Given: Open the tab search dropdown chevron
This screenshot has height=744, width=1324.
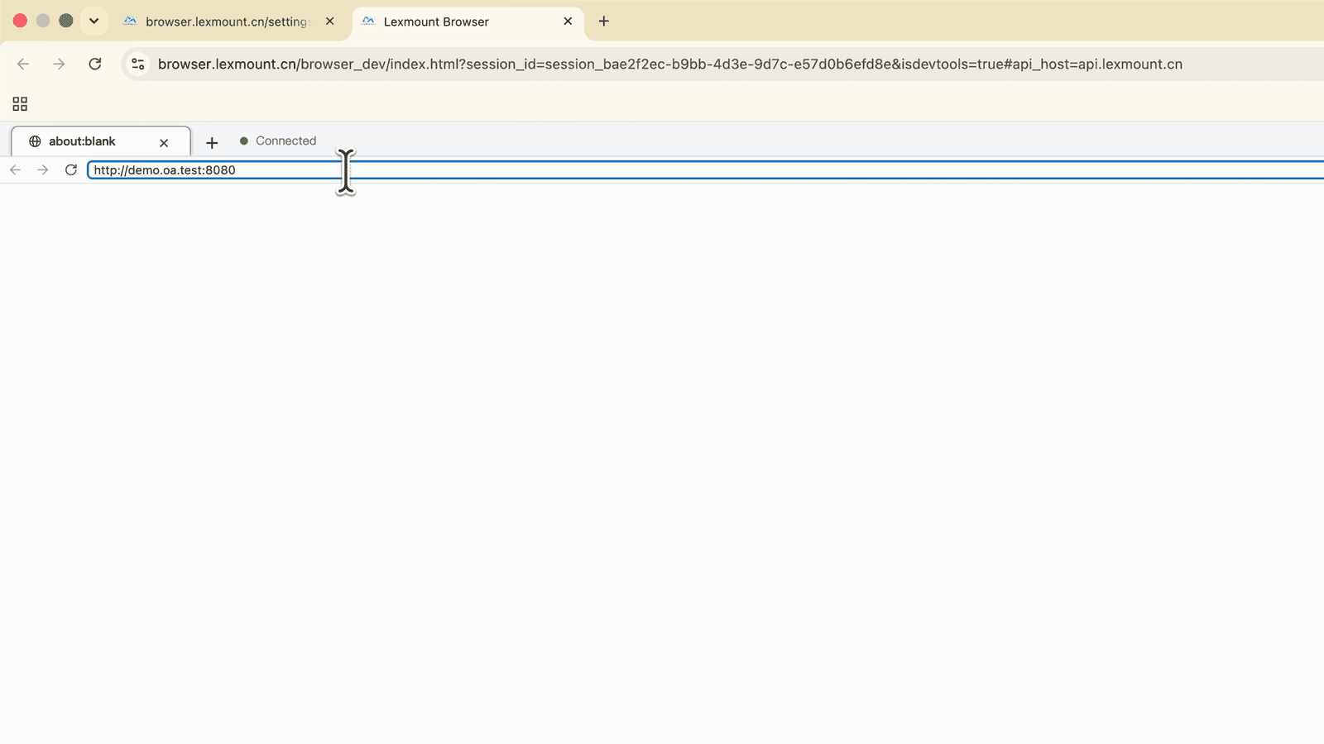Looking at the screenshot, I should click(94, 21).
